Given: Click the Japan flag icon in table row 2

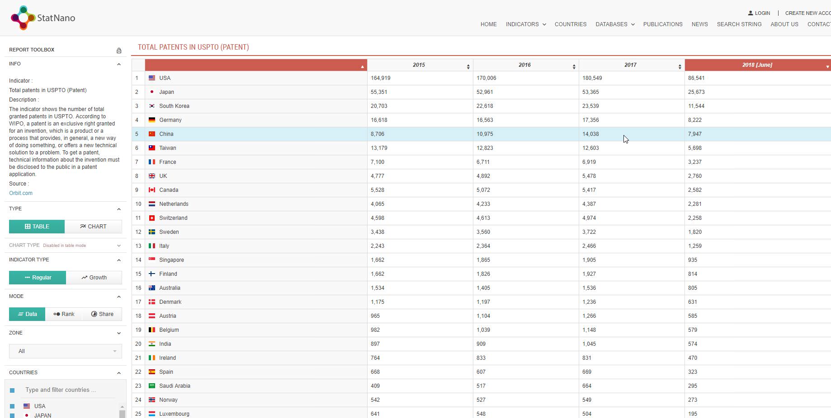Looking at the screenshot, I should click(152, 92).
